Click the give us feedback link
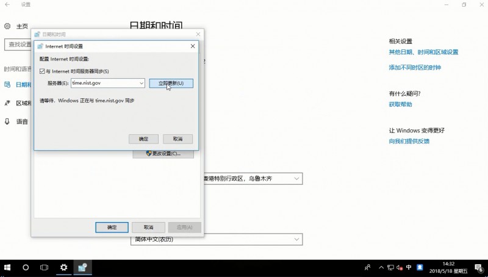The image size is (488, 277). (409, 141)
